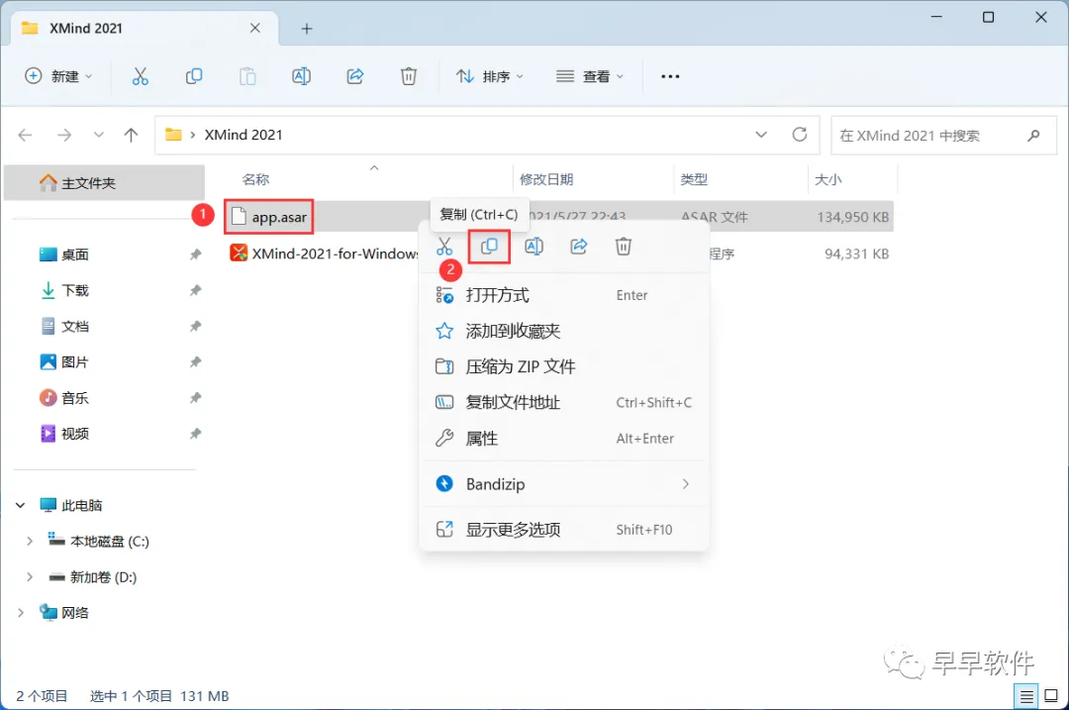Select the app.asar file
The width and height of the screenshot is (1069, 710).
[x=268, y=217]
